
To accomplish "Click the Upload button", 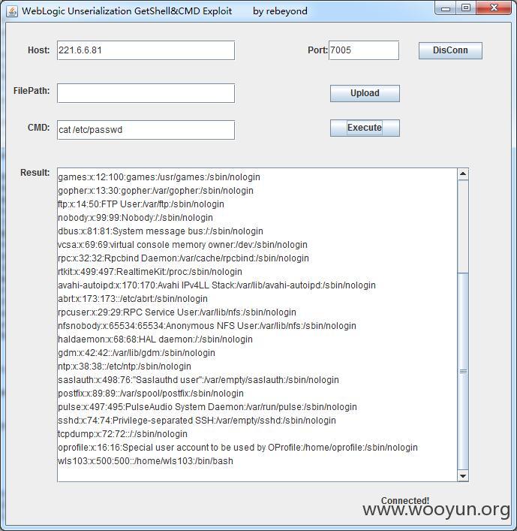I will [x=365, y=93].
